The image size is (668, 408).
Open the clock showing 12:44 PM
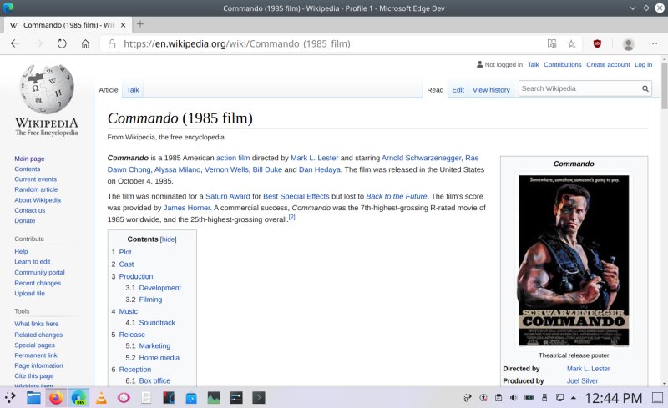(613, 398)
